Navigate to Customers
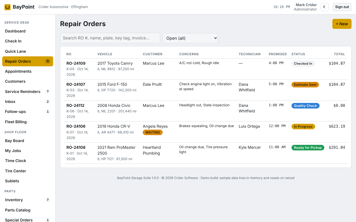This screenshot has height=222, width=356. (28, 81)
